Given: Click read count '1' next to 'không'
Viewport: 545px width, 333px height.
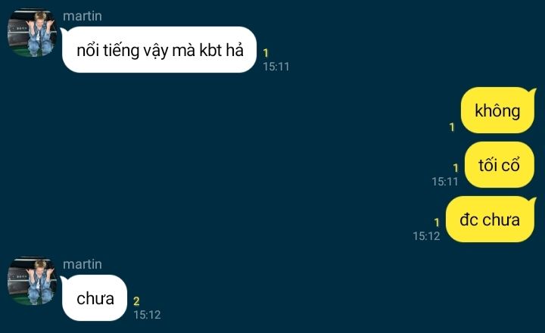Looking at the screenshot, I should (x=452, y=127).
